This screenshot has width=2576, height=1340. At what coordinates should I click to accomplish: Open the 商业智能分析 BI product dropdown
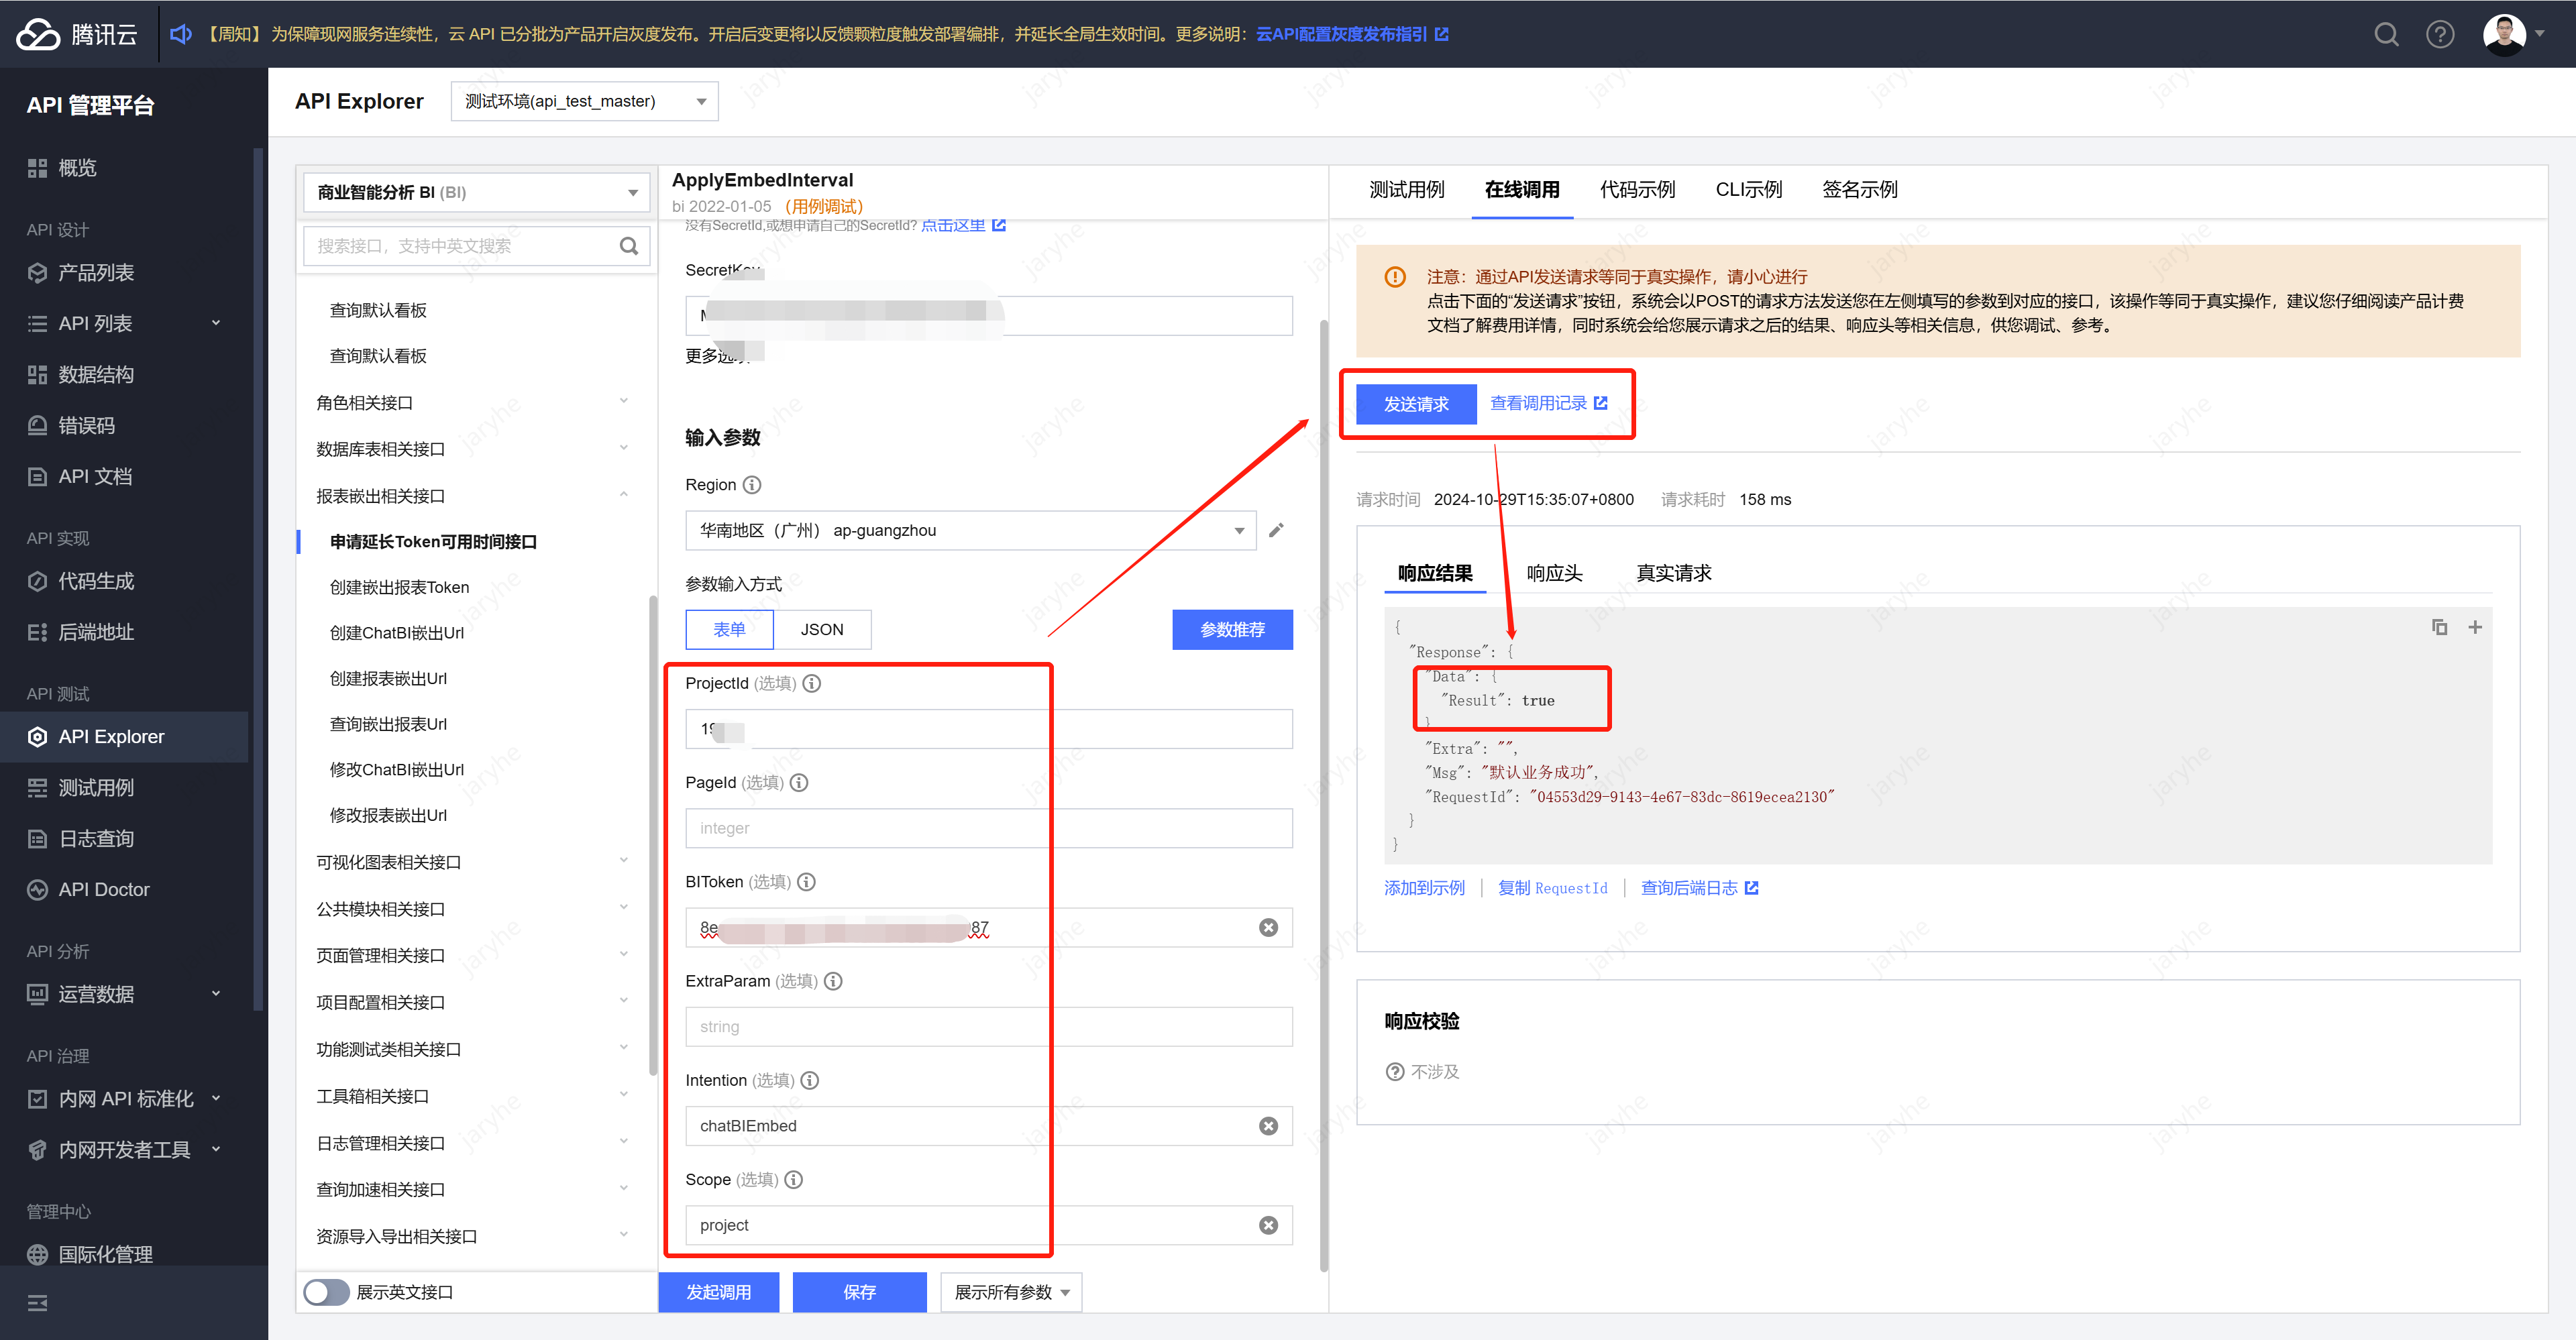pos(476,192)
